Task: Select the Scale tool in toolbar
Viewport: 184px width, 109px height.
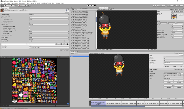Action: 12,6
